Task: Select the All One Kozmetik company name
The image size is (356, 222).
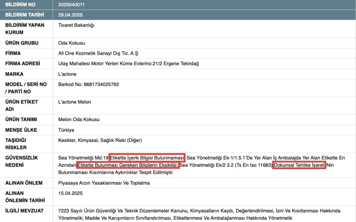Action: coord(101,53)
